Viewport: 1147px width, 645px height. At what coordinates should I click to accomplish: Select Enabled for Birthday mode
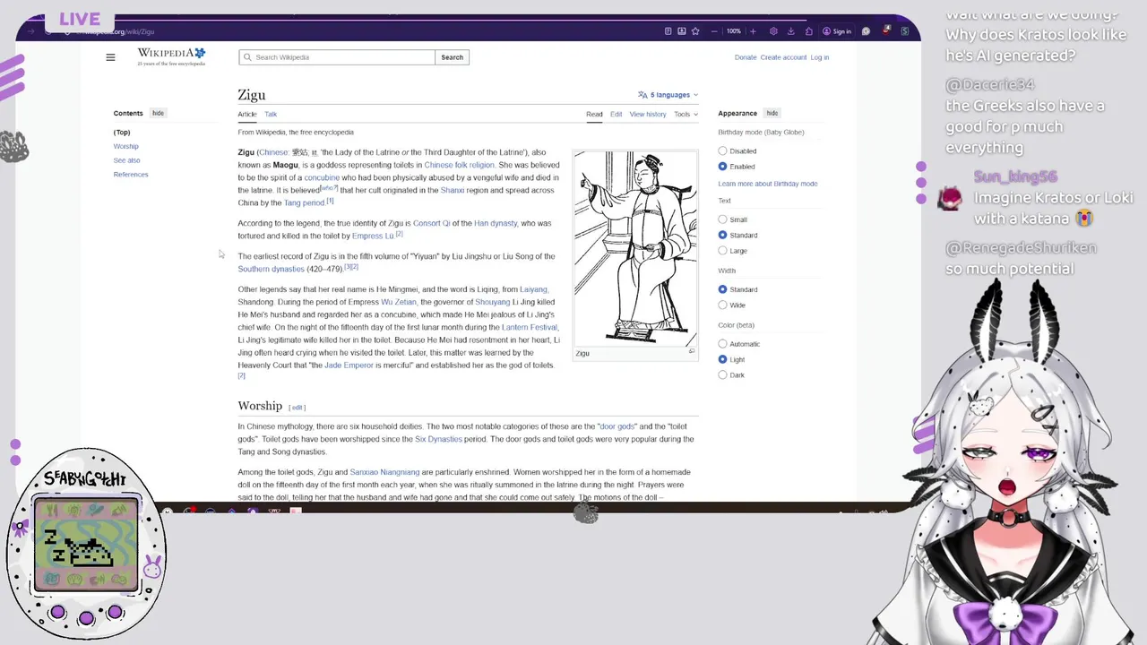click(722, 167)
